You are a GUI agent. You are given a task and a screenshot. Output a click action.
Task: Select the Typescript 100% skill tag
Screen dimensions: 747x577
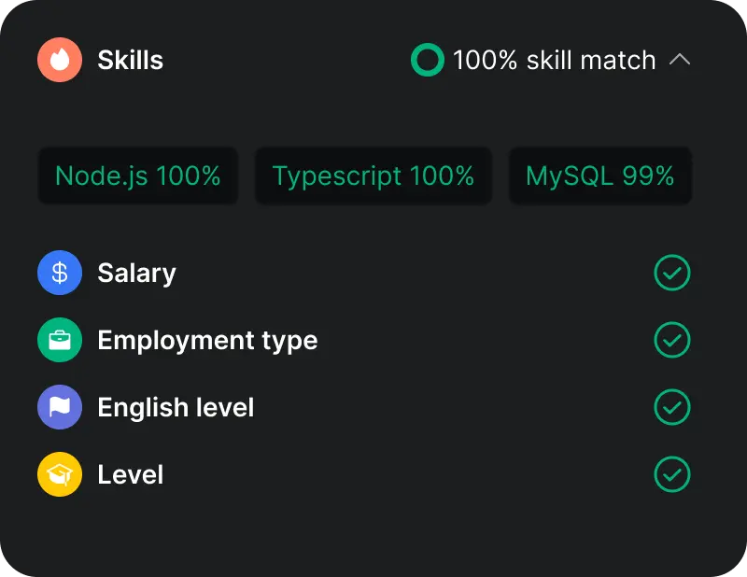click(x=373, y=176)
